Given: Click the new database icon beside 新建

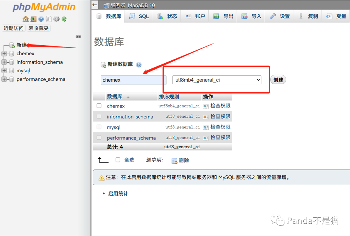Looking at the screenshot, I should 12,45.
